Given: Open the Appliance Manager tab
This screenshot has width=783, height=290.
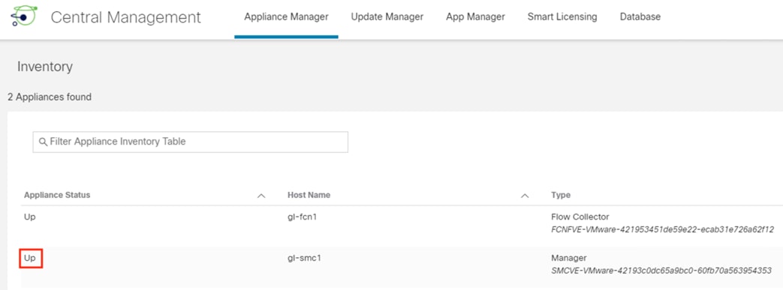Looking at the screenshot, I should 286,17.
